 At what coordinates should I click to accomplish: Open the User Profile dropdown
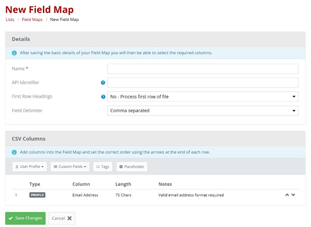pos(30,167)
